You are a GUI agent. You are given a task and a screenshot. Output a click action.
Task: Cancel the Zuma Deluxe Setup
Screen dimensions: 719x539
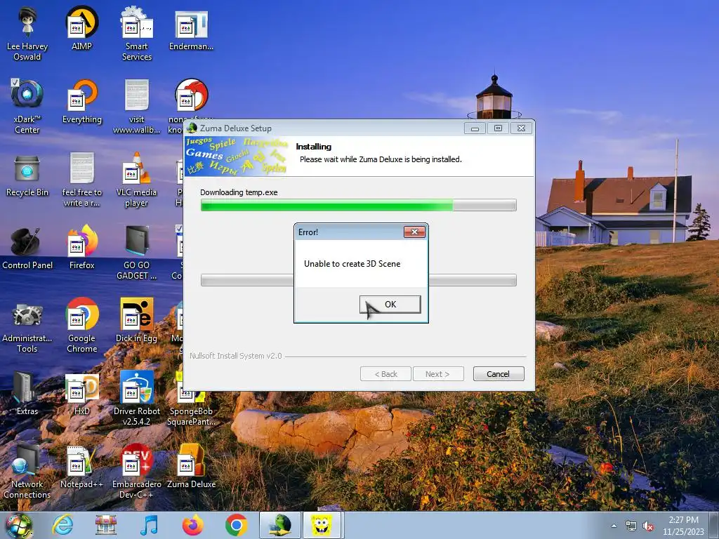click(498, 374)
